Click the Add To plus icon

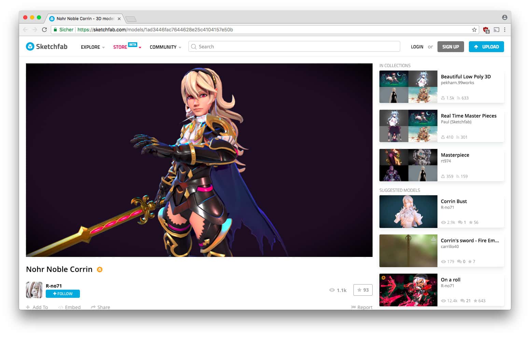27,307
